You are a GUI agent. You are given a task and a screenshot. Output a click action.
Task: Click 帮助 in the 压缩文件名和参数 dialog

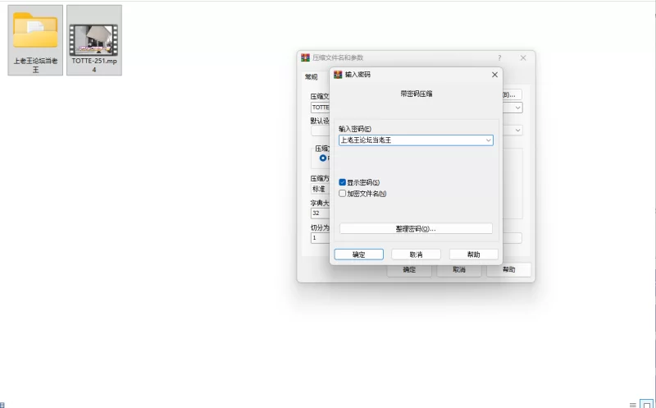pyautogui.click(x=508, y=270)
